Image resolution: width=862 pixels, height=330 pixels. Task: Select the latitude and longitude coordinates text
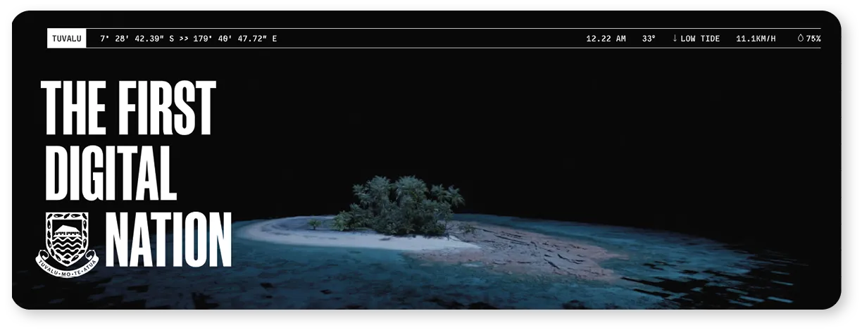[x=189, y=39]
